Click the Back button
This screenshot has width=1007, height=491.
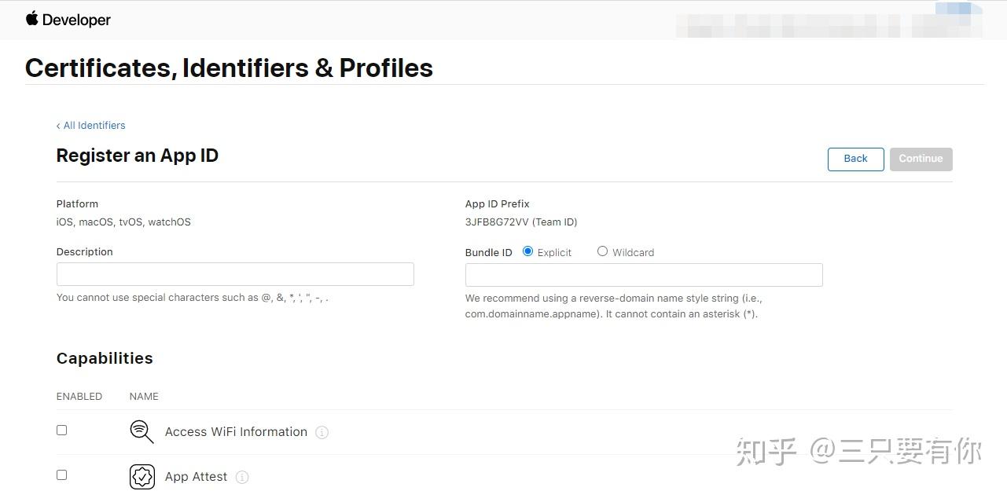click(x=855, y=159)
